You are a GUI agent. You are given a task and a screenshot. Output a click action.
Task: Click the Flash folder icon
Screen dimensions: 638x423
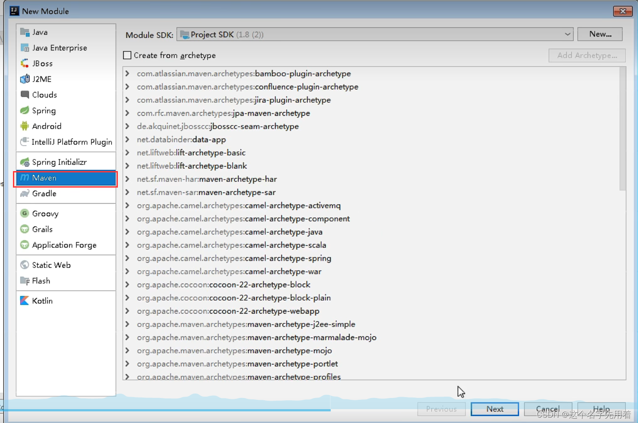[25, 281]
